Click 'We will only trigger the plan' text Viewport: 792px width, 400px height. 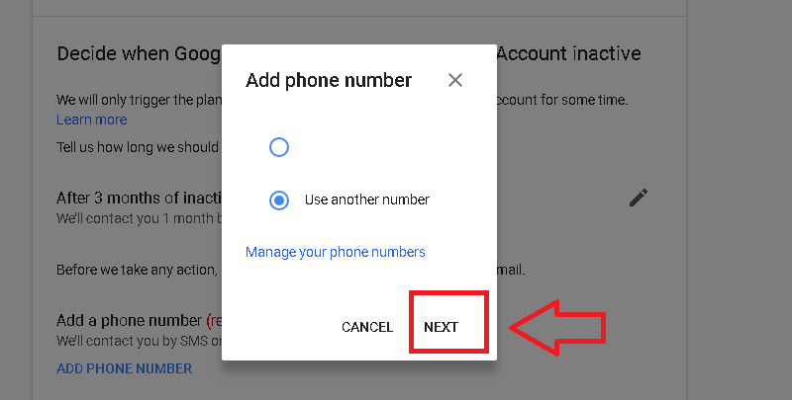point(139,101)
